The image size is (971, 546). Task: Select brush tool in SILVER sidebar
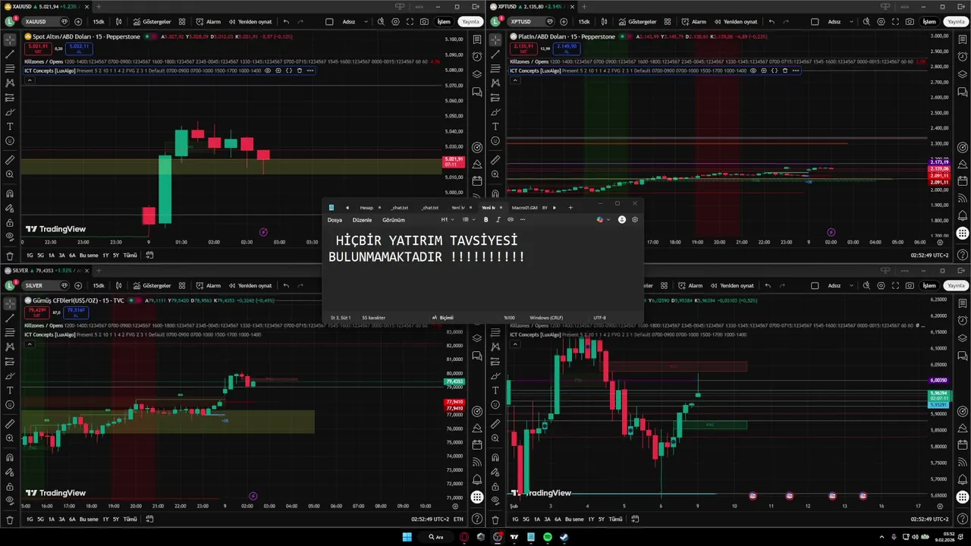(x=10, y=375)
